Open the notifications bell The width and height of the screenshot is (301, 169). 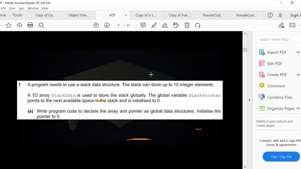click(280, 15)
